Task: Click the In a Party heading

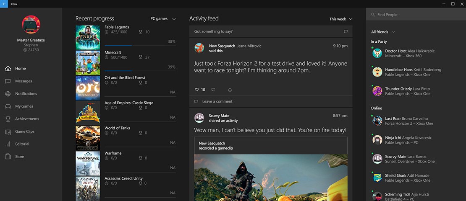Action: point(379,42)
